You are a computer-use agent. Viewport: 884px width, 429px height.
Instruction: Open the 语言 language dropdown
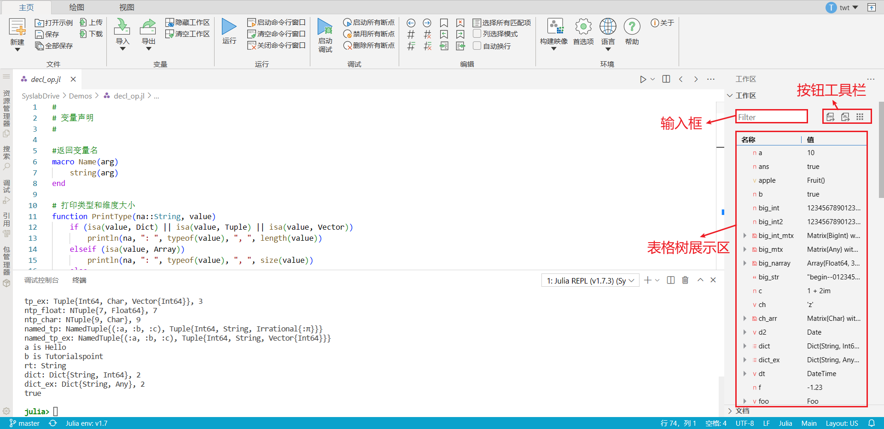point(608,49)
